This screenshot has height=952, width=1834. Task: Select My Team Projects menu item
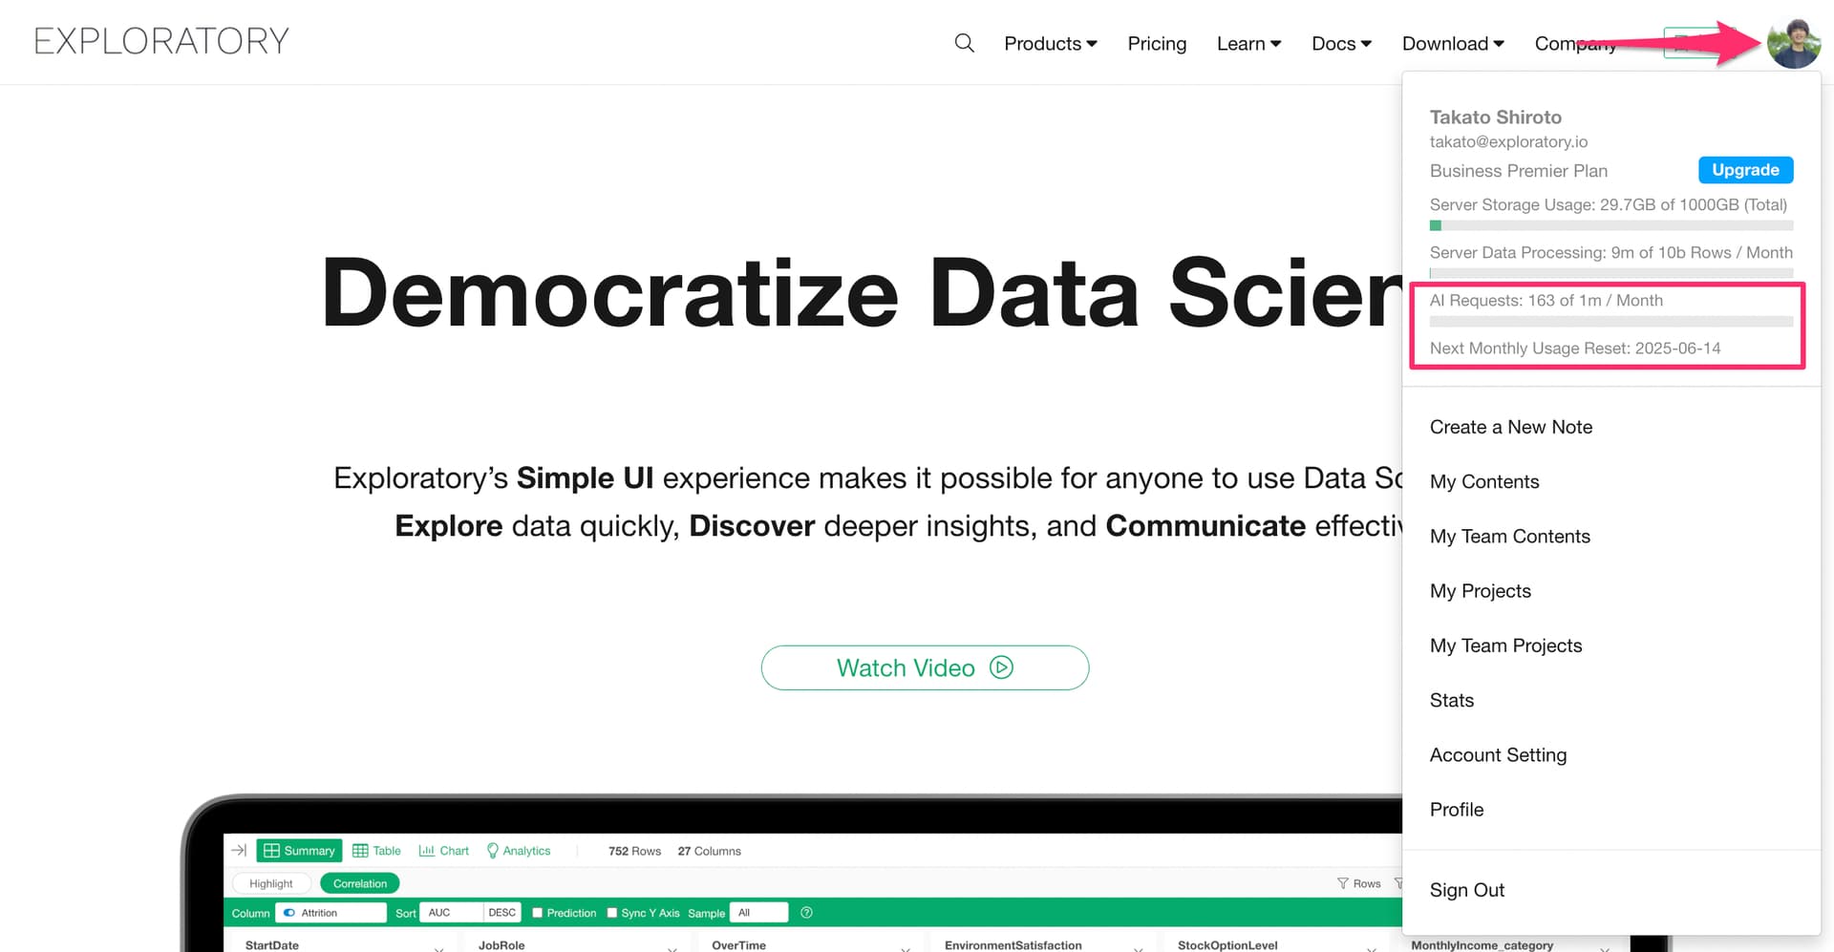1505,645
